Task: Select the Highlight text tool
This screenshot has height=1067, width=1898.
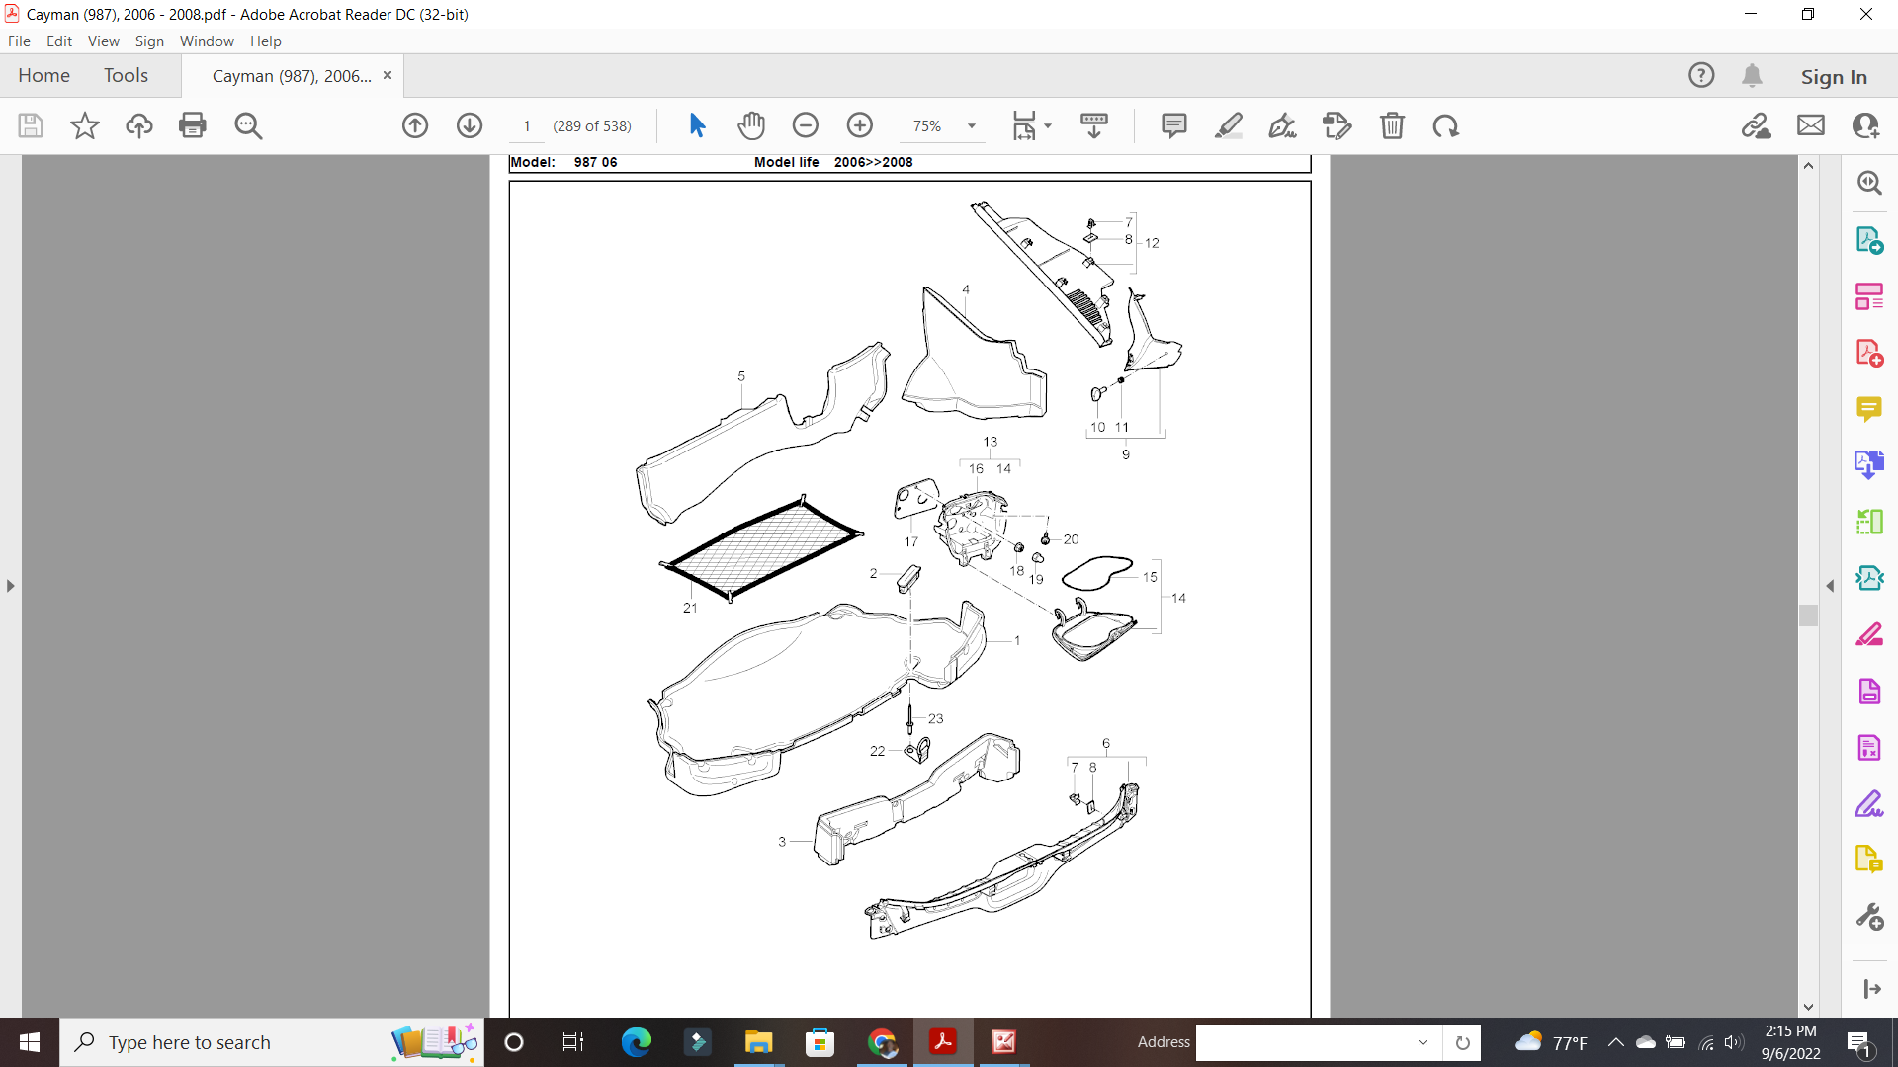Action: tap(1228, 125)
